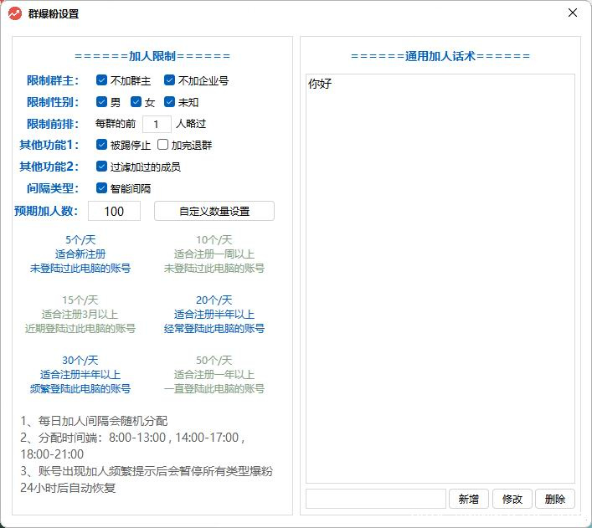The image size is (592, 528).
Task: Close the 群爆粉设置 window
Action: 573,13
